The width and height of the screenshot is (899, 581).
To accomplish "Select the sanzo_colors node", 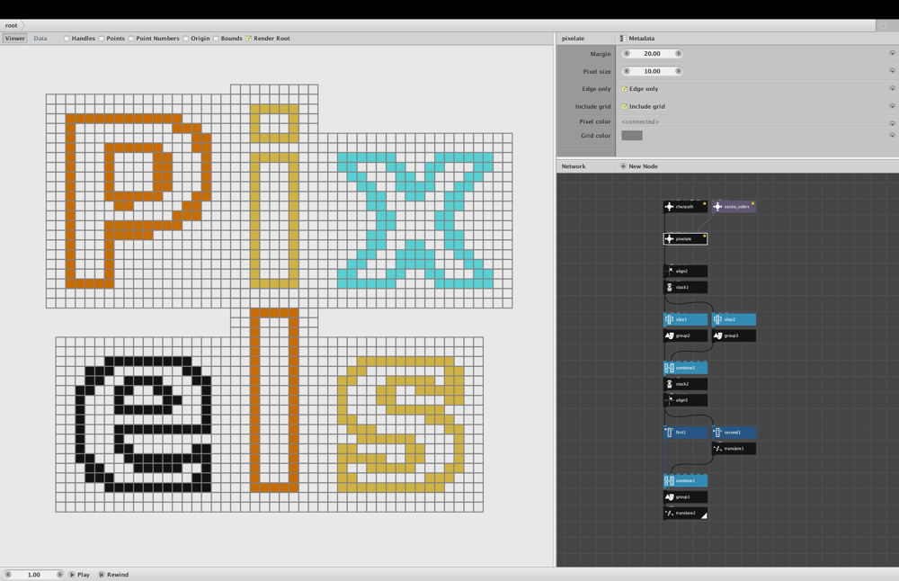I will pyautogui.click(x=734, y=207).
